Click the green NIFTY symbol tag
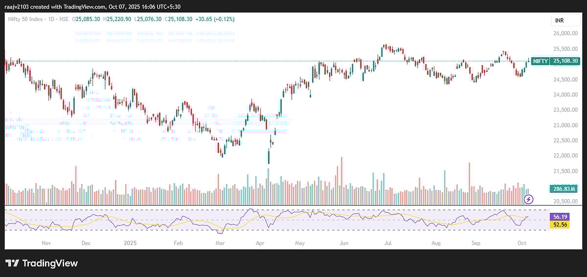The image size is (587, 277). click(540, 61)
